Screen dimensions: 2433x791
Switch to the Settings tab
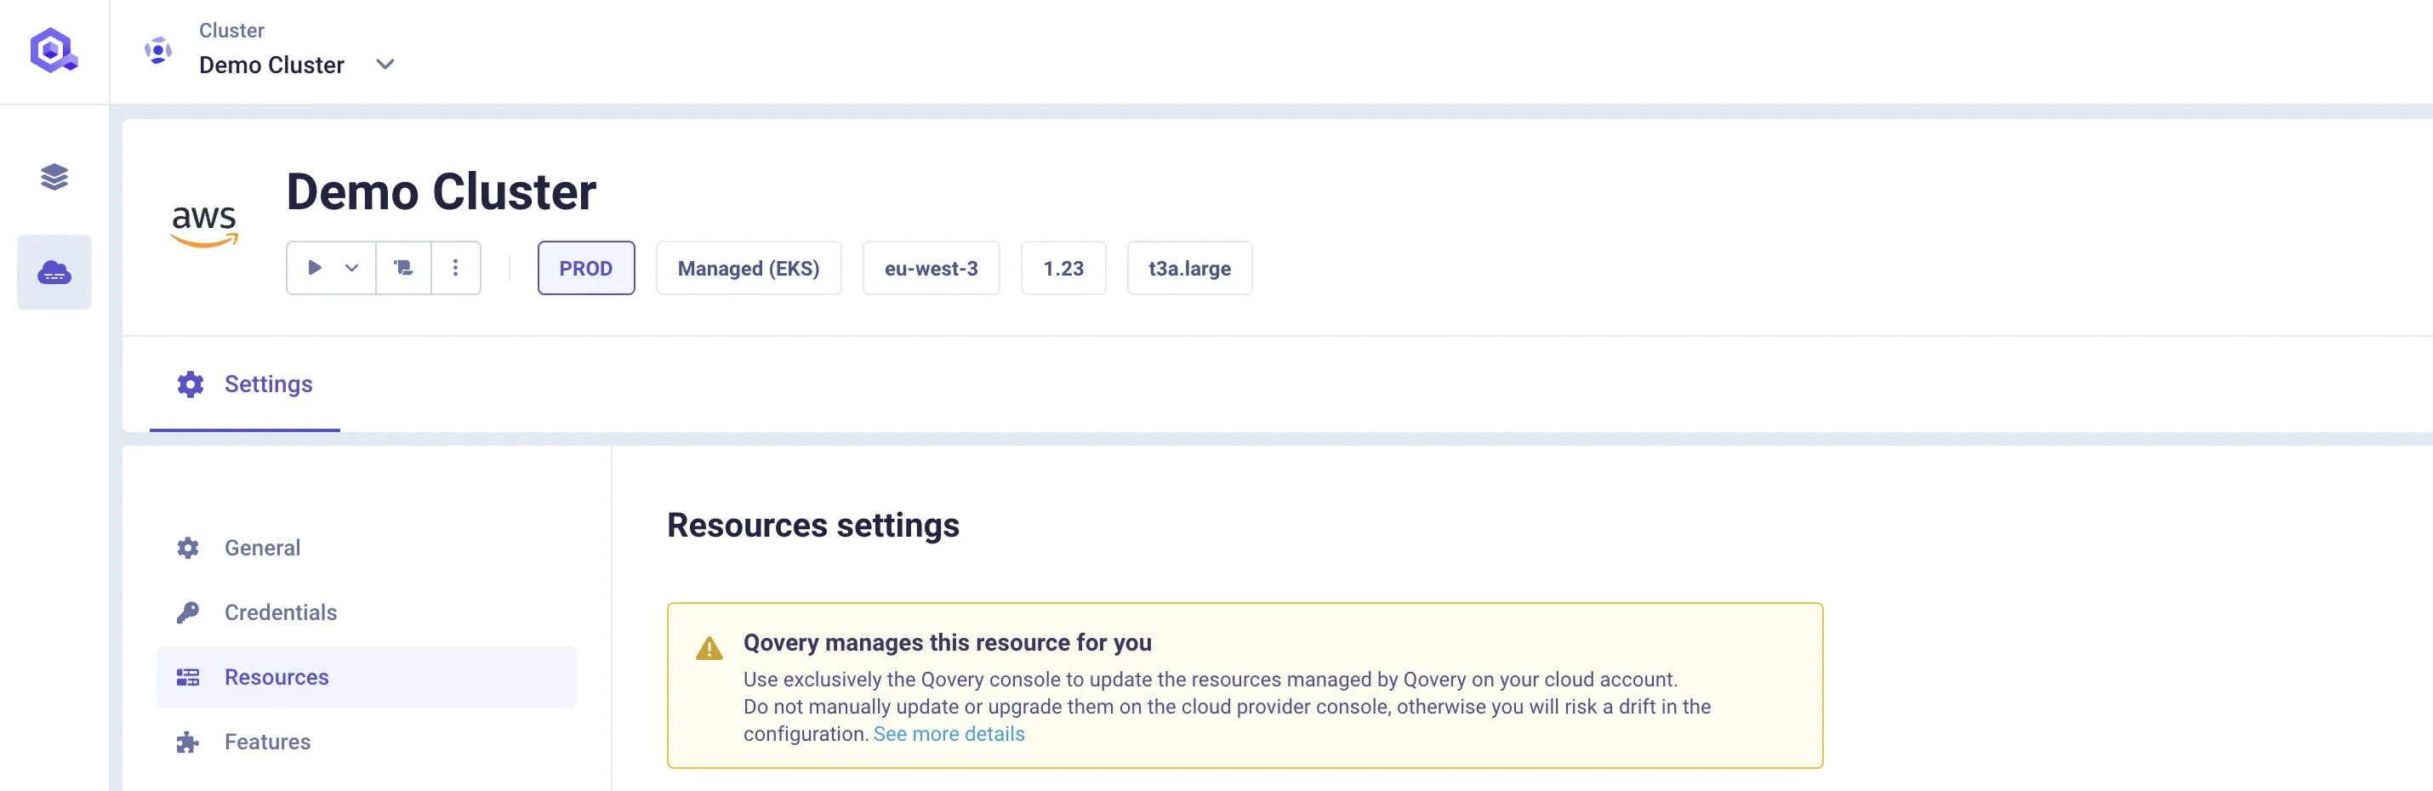(x=245, y=384)
